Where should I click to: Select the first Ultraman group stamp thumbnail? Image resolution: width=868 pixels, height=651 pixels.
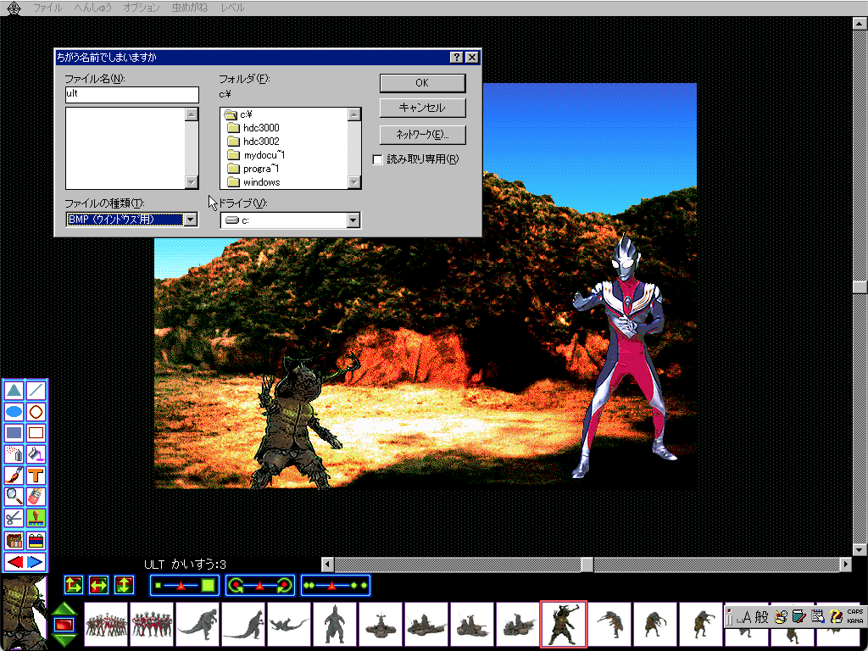click(106, 625)
